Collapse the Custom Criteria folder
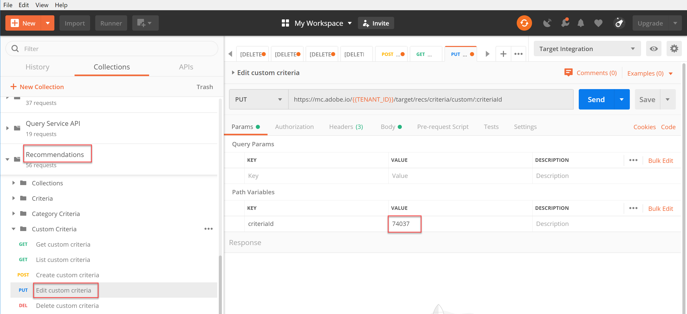 pyautogui.click(x=14, y=229)
